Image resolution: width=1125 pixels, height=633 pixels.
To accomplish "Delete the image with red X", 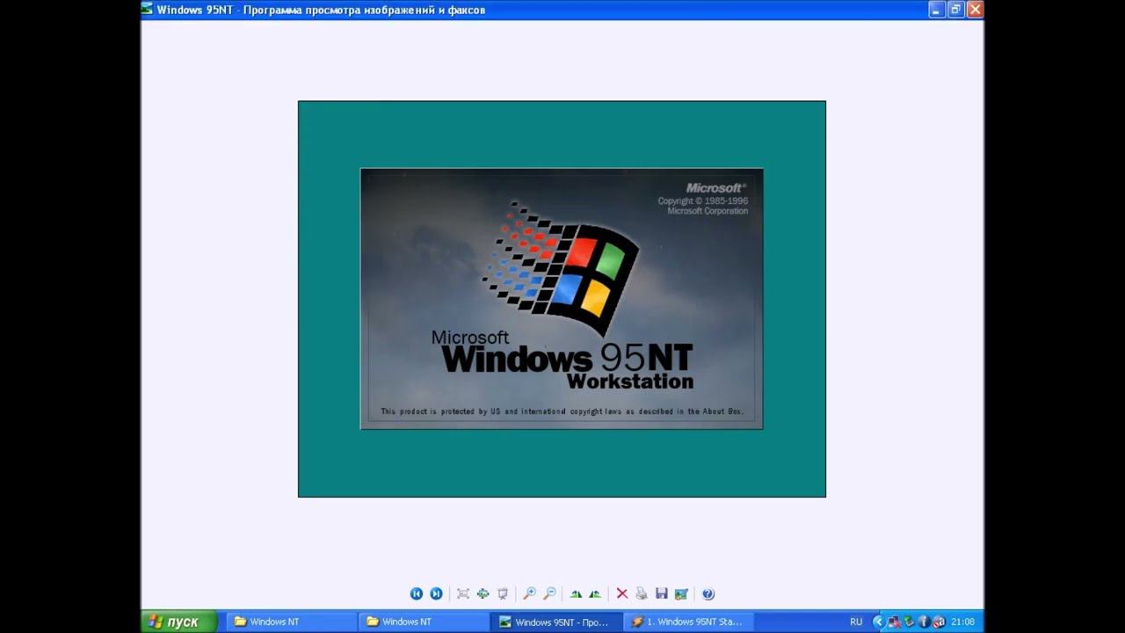I will pos(622,594).
